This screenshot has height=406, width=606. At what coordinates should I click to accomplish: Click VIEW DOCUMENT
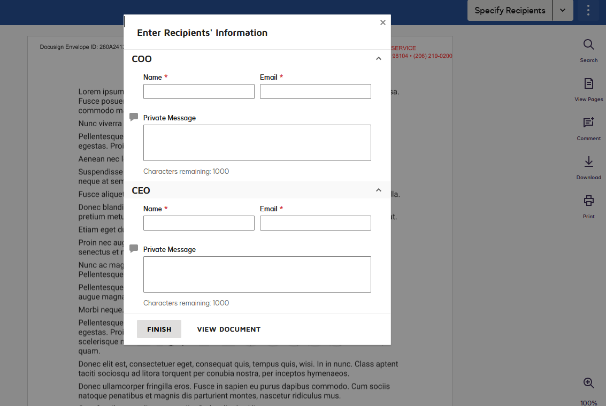(229, 329)
